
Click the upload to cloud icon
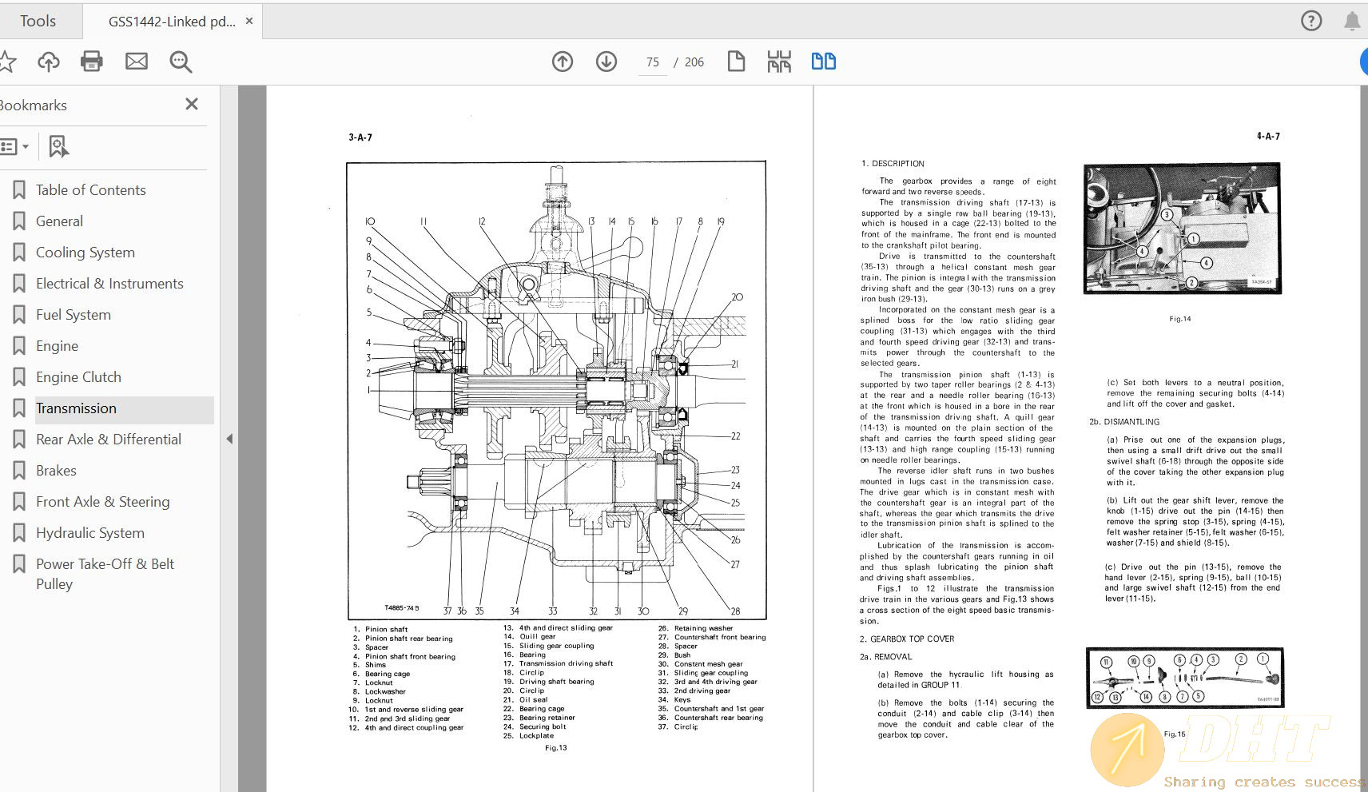49,62
